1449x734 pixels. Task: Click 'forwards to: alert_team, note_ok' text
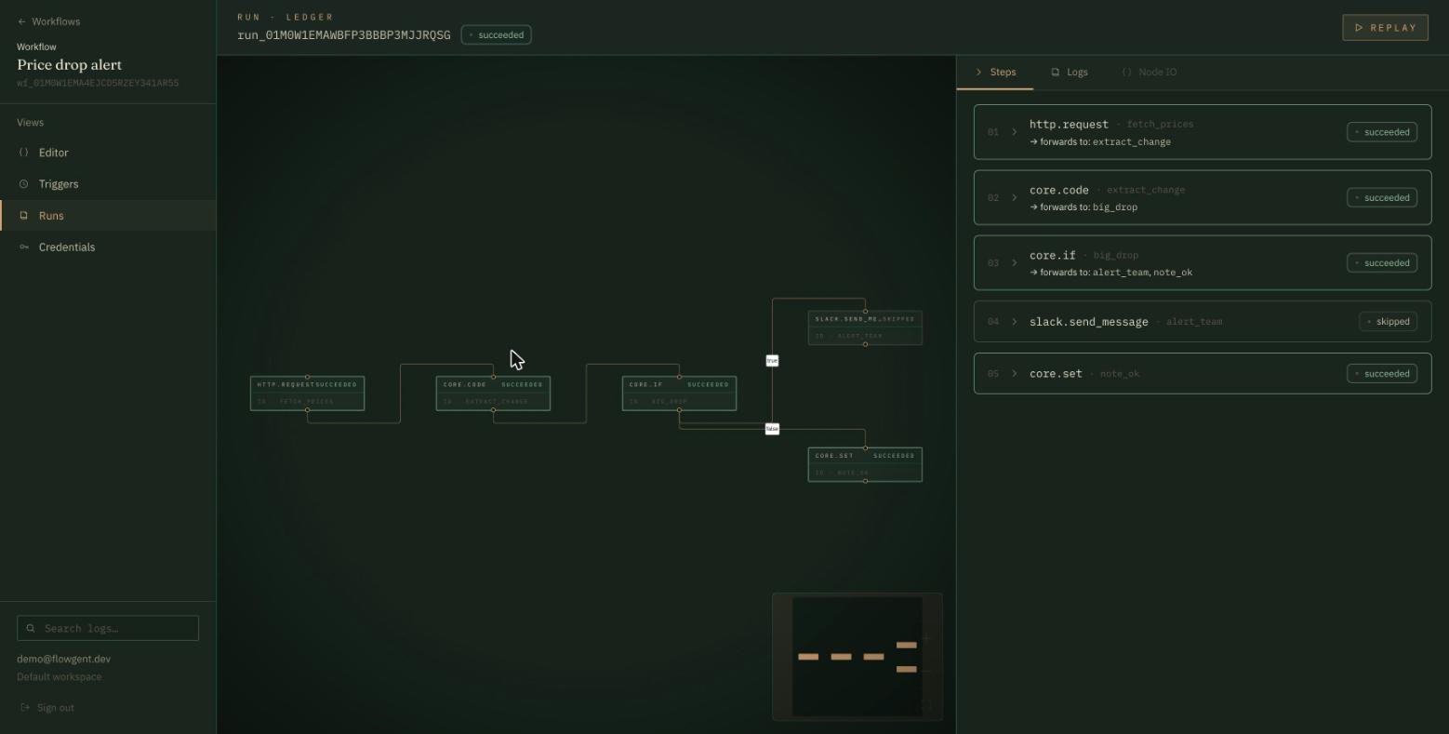[1111, 273]
